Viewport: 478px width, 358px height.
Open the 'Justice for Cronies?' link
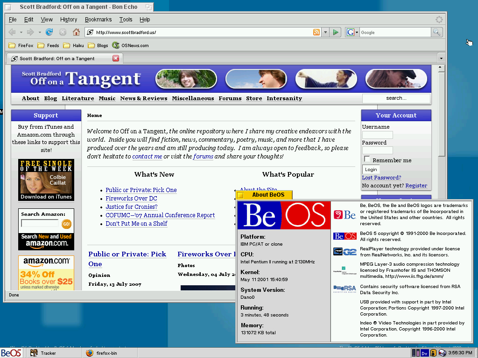[131, 207]
